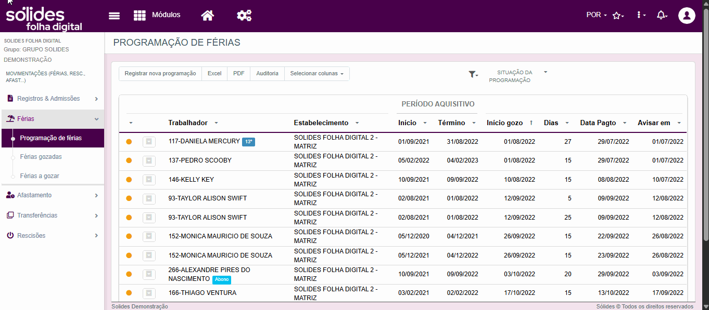Click the Rescisões power icon

(10, 235)
